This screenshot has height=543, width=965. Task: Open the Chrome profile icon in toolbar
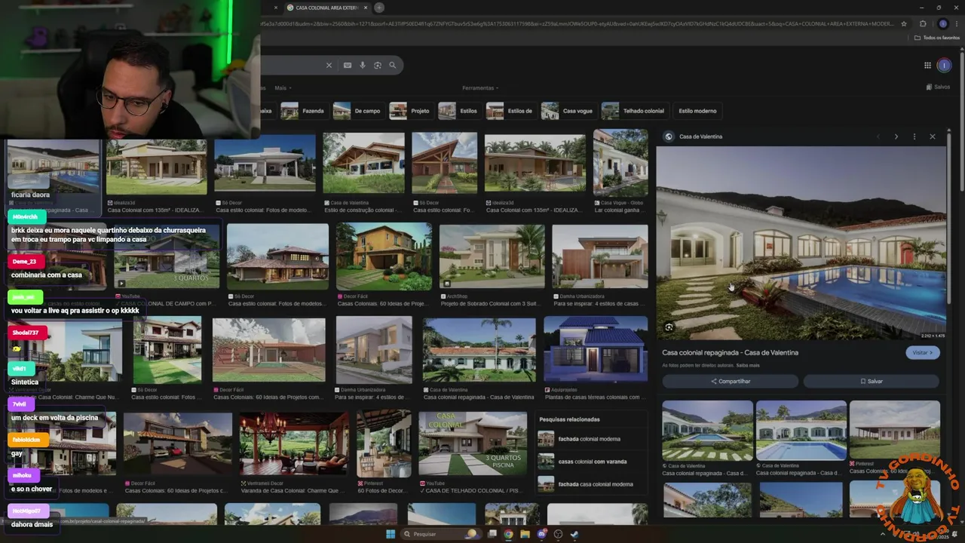pyautogui.click(x=943, y=23)
